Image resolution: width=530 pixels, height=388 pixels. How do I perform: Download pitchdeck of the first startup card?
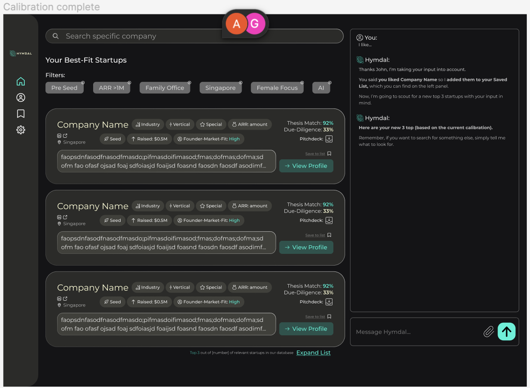pyautogui.click(x=329, y=139)
